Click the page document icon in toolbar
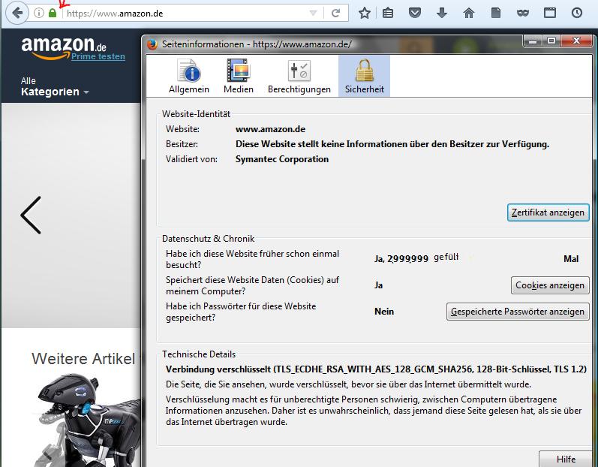Image resolution: width=598 pixels, height=467 pixels. coord(496,14)
